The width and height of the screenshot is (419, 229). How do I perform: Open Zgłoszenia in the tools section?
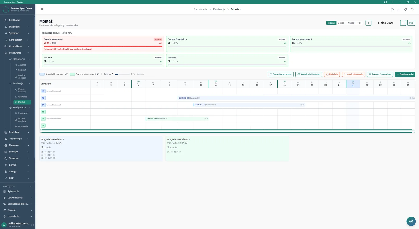(13, 192)
